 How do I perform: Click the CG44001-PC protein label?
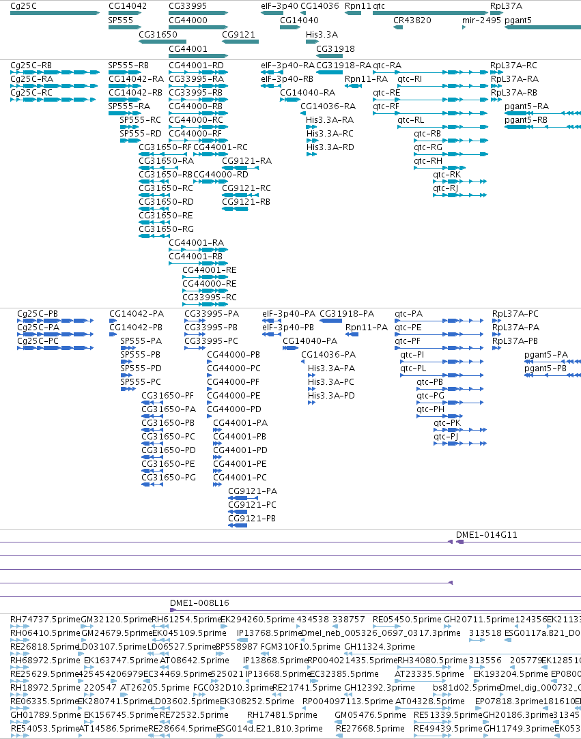[x=240, y=478]
